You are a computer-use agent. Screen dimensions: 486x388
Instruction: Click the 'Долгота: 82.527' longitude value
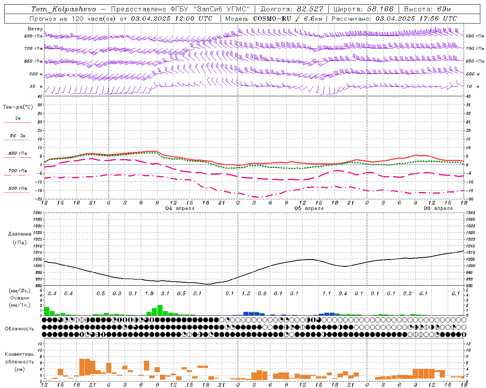[x=292, y=9]
